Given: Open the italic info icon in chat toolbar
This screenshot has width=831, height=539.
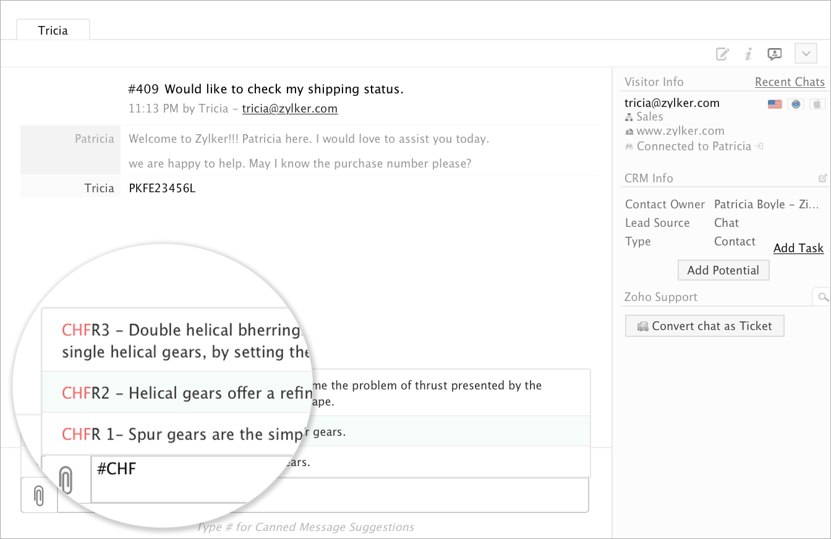Looking at the screenshot, I should click(x=748, y=54).
